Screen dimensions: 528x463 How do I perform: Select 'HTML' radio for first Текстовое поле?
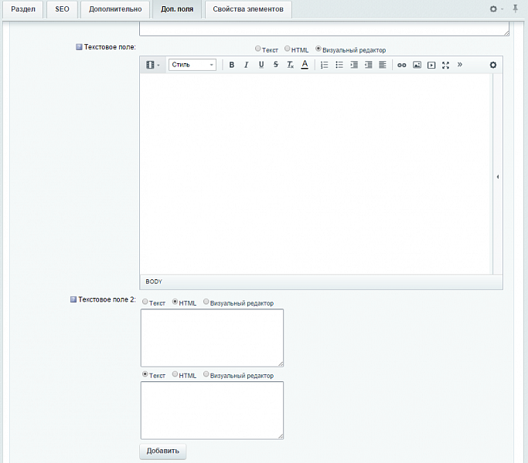(288, 49)
